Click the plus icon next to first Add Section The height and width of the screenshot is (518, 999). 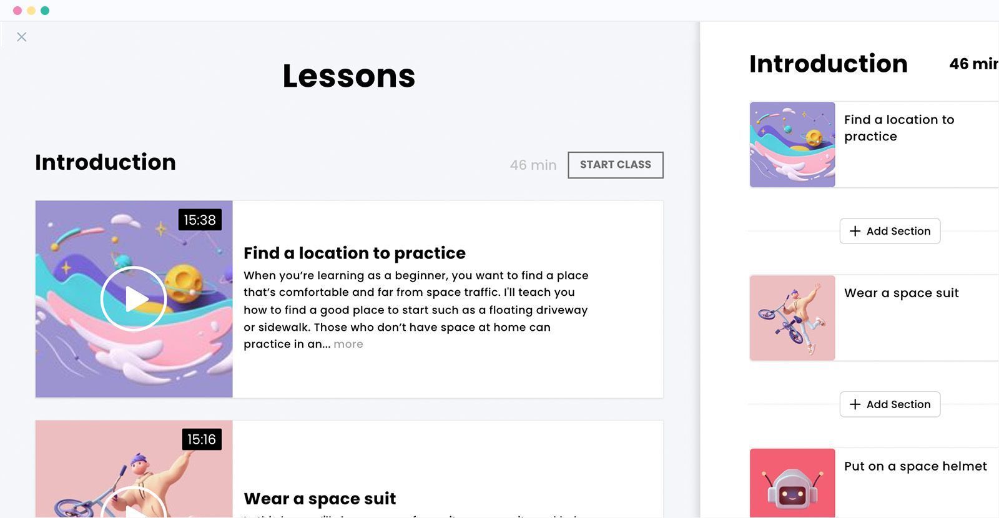click(854, 231)
